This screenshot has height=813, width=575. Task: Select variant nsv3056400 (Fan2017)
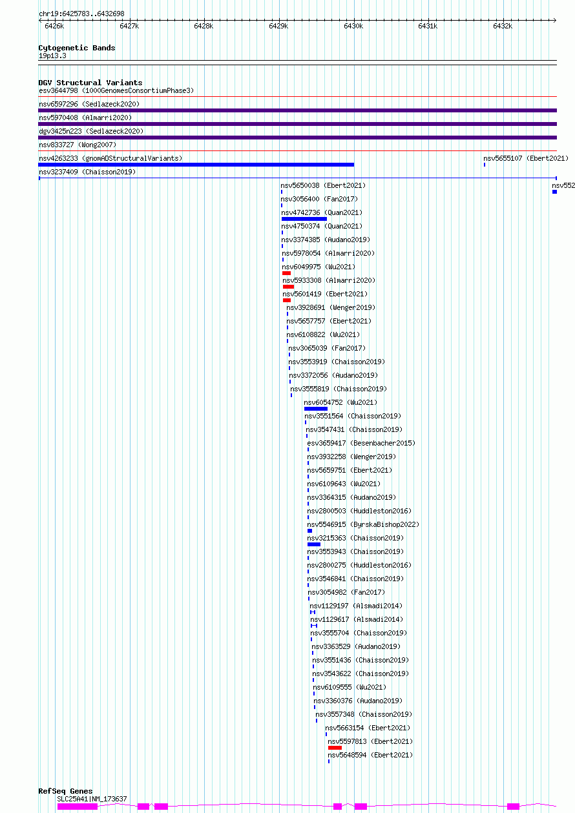click(x=319, y=199)
